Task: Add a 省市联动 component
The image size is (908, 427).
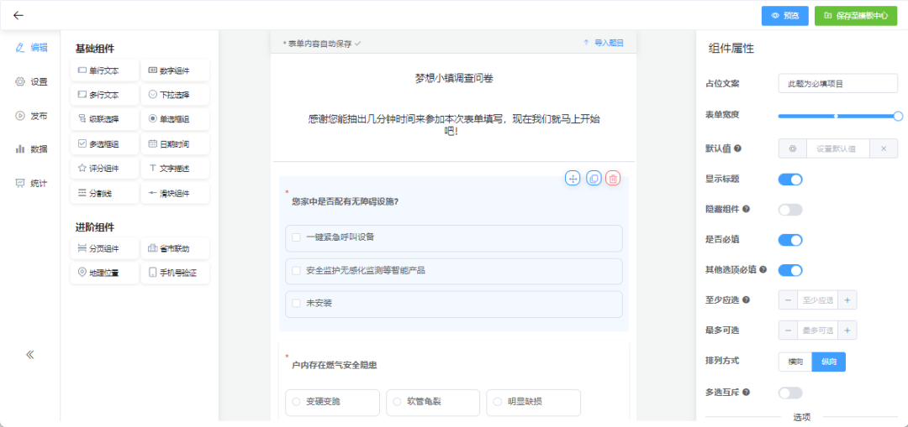Action: point(175,248)
